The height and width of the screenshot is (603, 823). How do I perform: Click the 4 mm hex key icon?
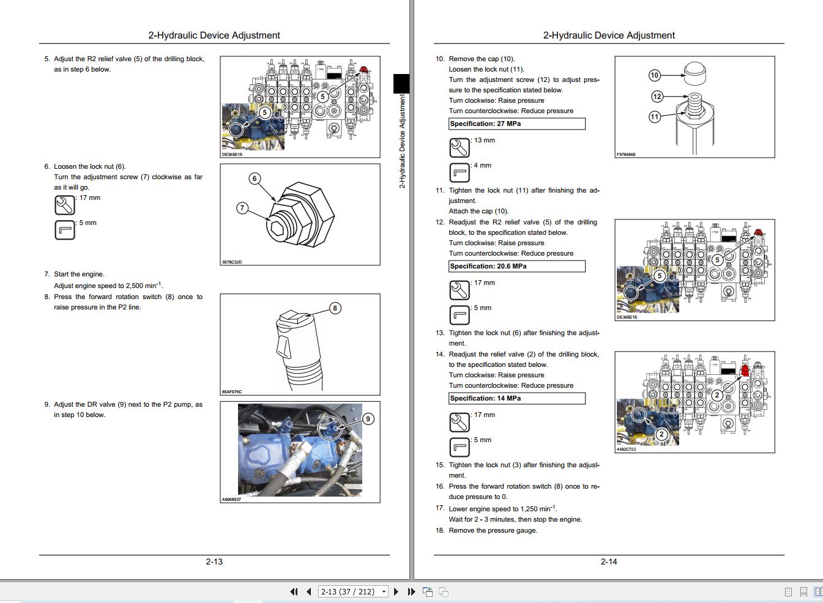tap(459, 172)
